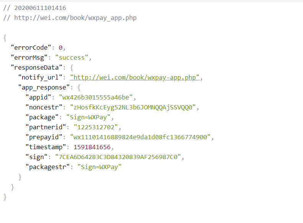Image resolution: width=303 pixels, height=223 pixels.
Task: Select the "responseData" key
Action: [x=36, y=68]
